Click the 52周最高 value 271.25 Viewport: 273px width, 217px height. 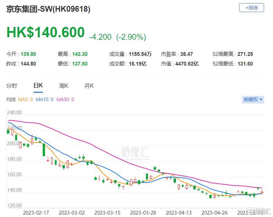[x=245, y=54]
